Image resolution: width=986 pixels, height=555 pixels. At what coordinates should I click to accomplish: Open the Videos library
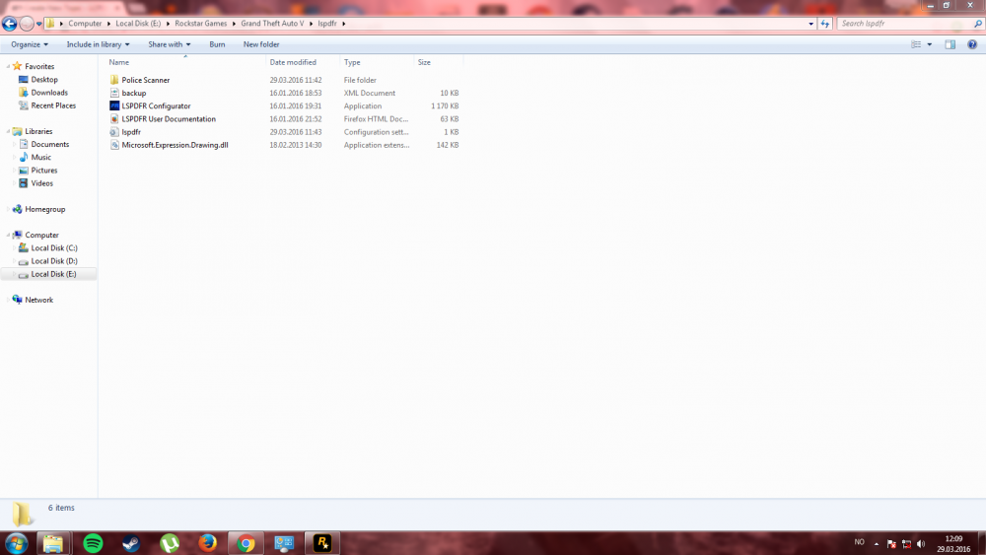click(41, 183)
